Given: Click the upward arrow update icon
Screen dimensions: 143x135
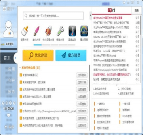Looking at the screenshot, I should point(14,103).
